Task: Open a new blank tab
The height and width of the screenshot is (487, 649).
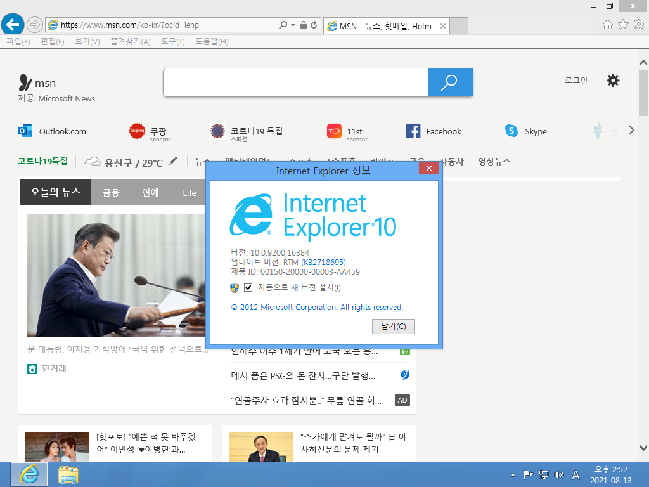Action: 459,26
